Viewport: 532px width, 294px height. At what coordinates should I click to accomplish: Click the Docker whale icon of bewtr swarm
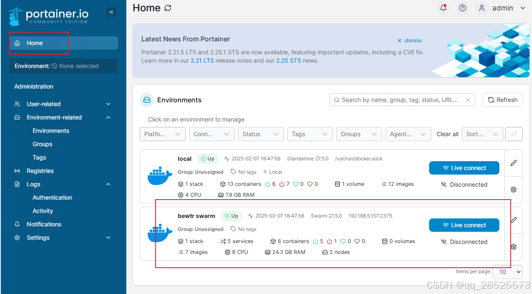(160, 233)
